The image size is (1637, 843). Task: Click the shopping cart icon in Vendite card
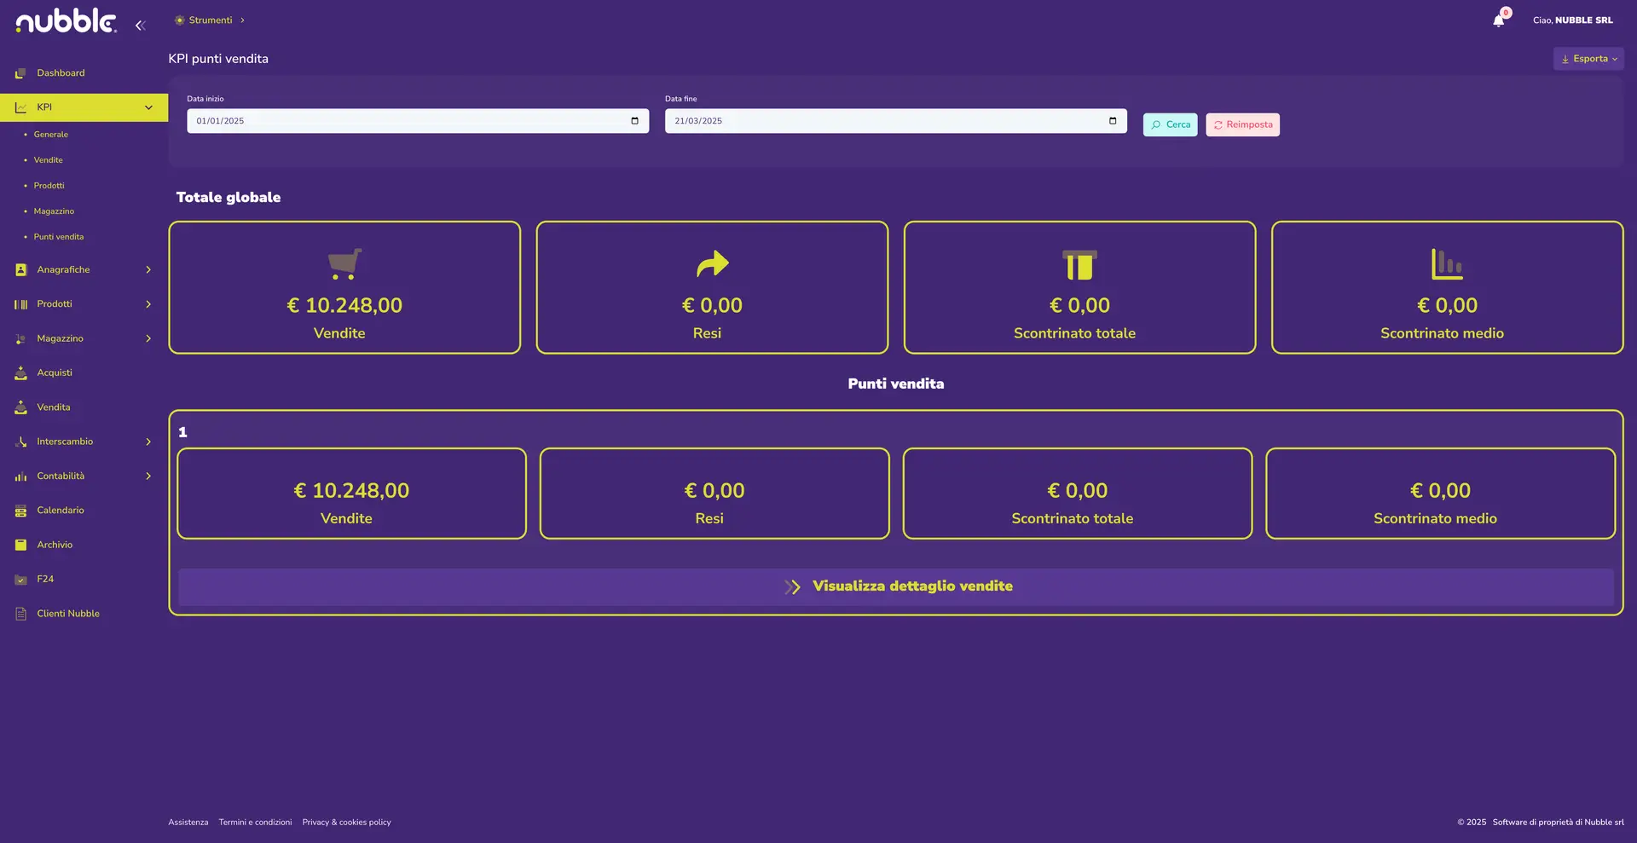click(x=344, y=264)
